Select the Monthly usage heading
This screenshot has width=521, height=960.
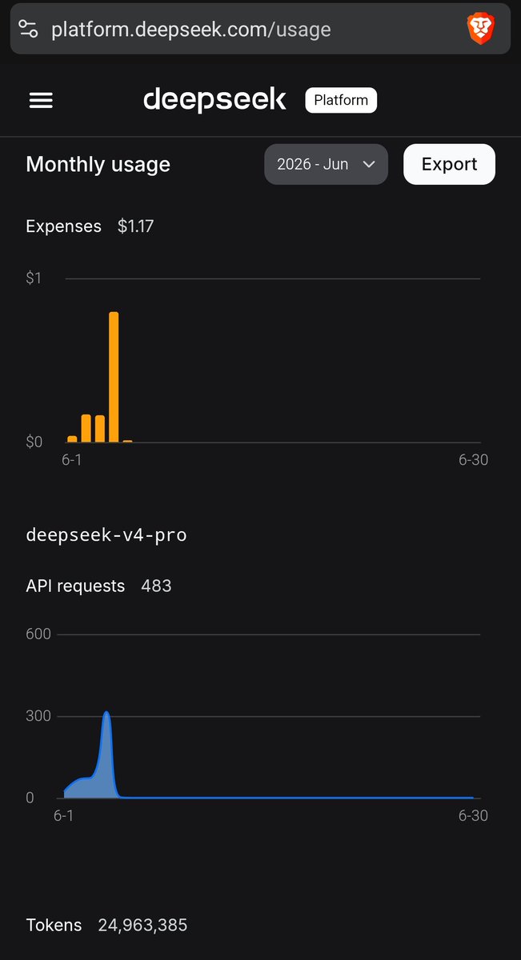(98, 164)
